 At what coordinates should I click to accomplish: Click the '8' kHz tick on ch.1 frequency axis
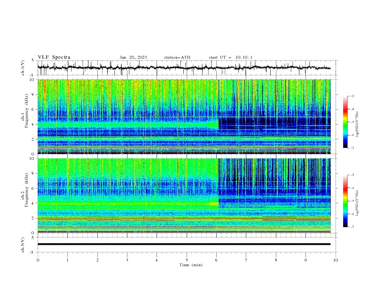point(33,94)
